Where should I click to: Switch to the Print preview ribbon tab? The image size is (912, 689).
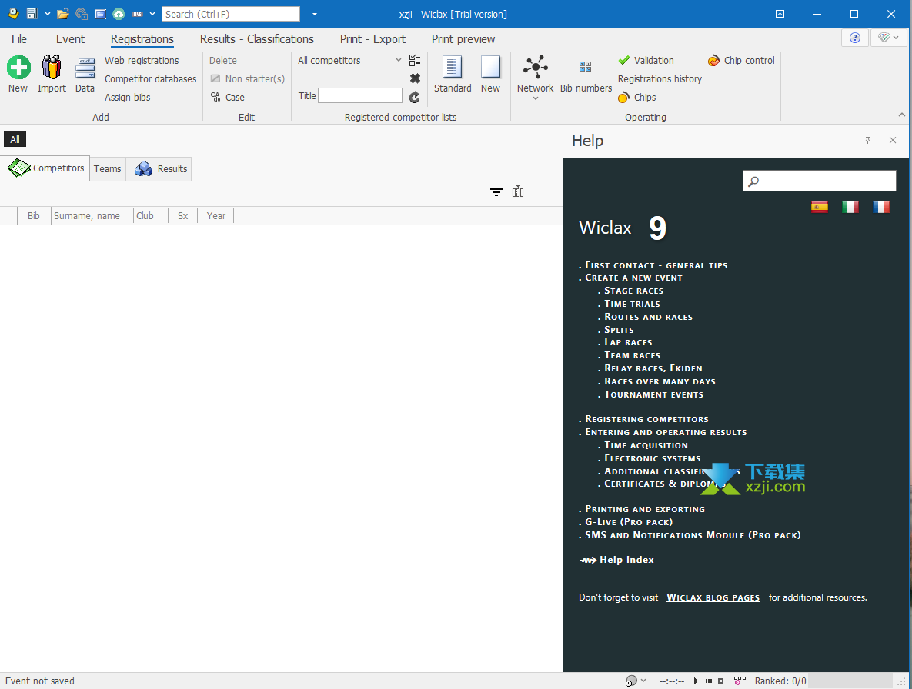pyautogui.click(x=463, y=39)
